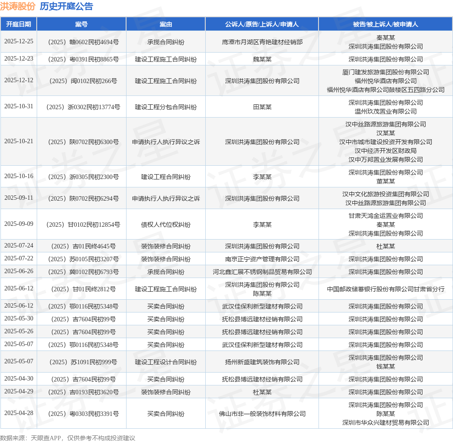Select the 被告/被上诉人/被申请人 column header
Viewport: 453px width, 442px height.
tap(386, 24)
